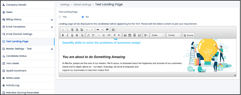Click the Source button
Screen dimensions: 241x95
coord(188,35)
